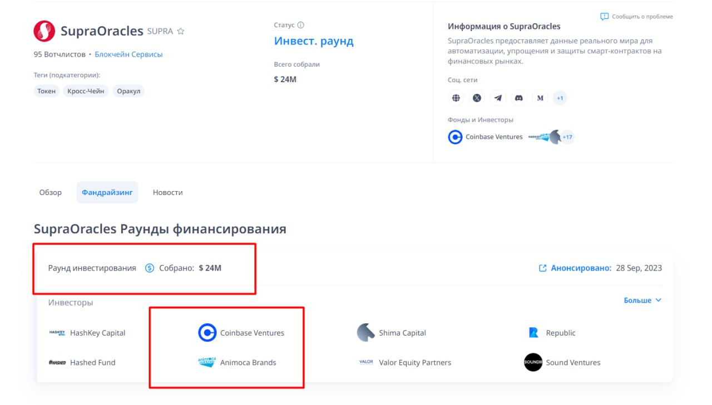Open the X (Twitter) social icon
Viewport: 712px width, 405px height.
point(477,98)
